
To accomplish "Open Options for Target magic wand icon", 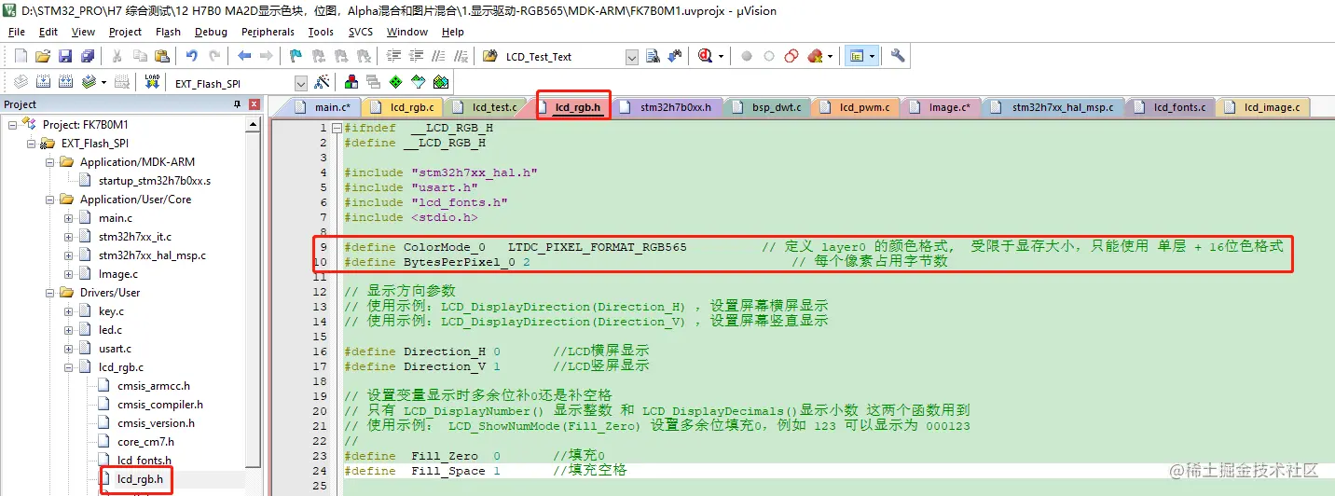I will pos(322,82).
